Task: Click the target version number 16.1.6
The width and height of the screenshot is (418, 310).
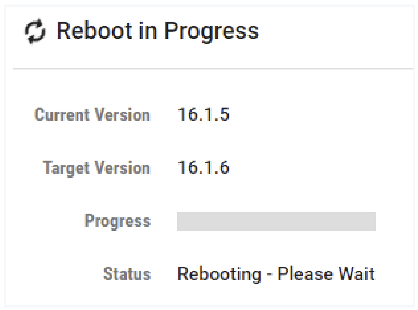Action: pyautogui.click(x=203, y=168)
